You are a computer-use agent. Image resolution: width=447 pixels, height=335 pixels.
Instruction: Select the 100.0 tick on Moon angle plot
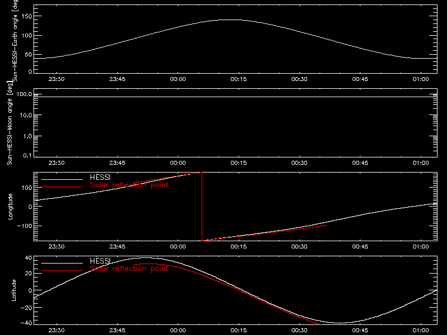(24, 94)
